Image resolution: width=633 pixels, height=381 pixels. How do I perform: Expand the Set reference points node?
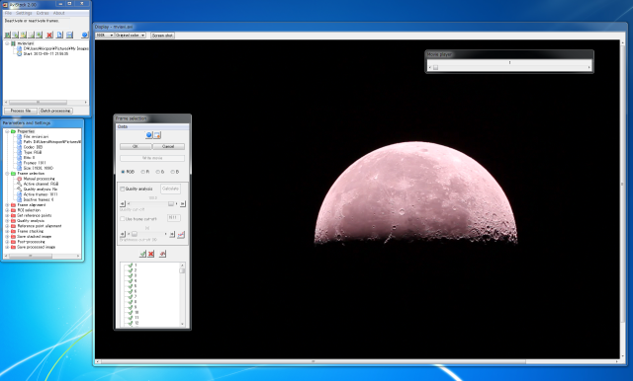[x=7, y=215]
